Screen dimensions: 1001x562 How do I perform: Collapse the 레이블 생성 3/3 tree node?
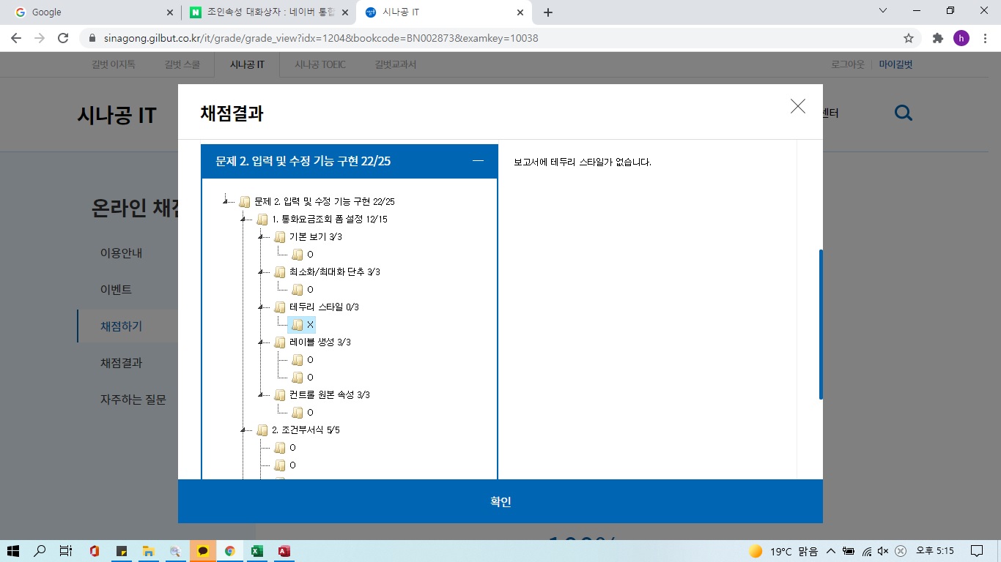point(260,342)
